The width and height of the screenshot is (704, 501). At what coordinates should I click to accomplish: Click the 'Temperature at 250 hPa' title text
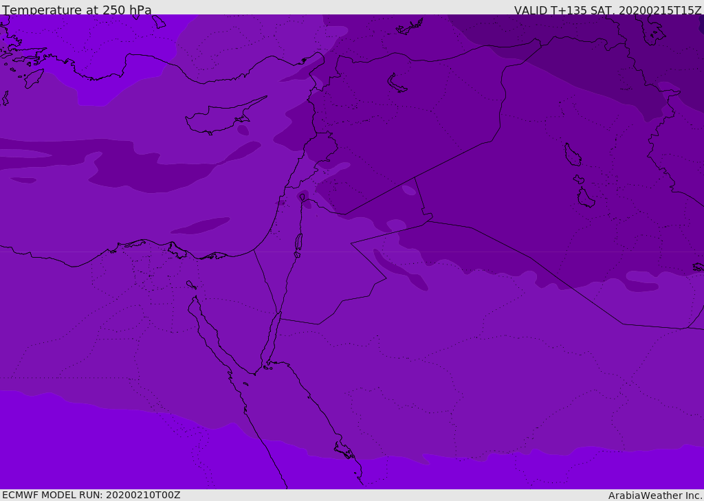click(77, 10)
